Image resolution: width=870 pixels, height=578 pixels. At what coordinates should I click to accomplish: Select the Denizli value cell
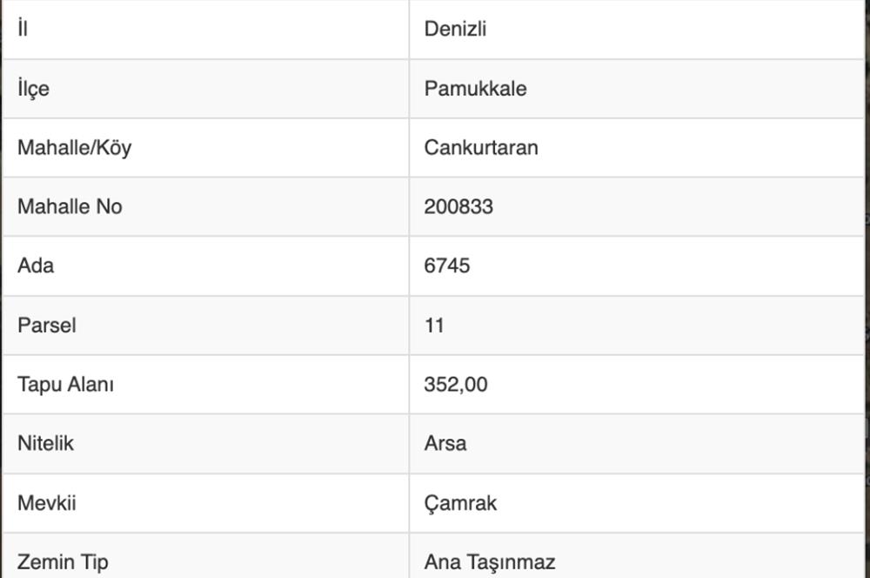pos(455,29)
